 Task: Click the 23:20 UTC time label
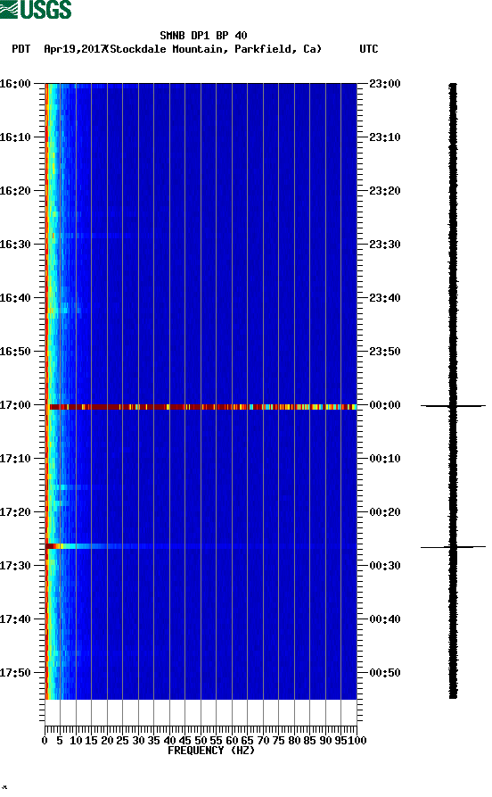click(385, 191)
